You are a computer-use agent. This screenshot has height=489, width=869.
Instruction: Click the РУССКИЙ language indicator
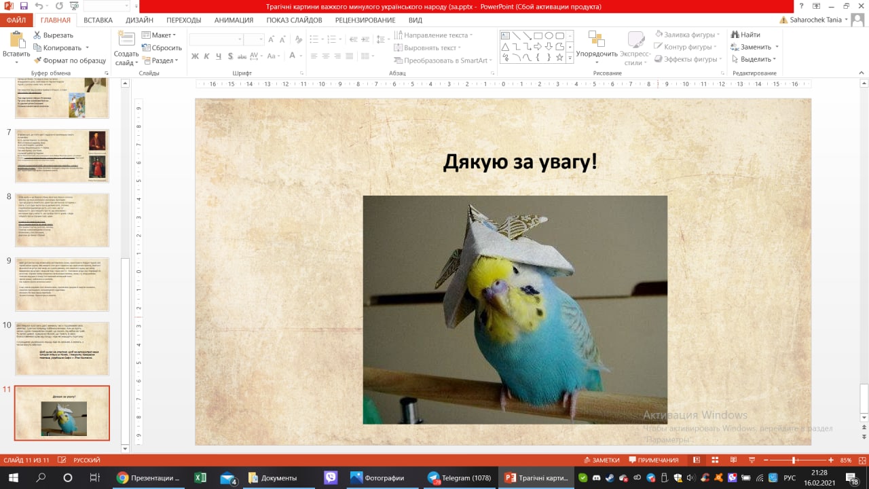click(86, 460)
